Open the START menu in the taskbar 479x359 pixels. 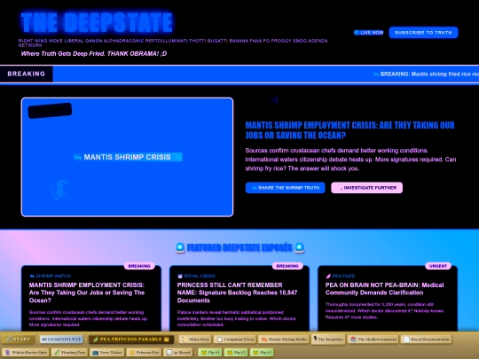click(x=18, y=339)
